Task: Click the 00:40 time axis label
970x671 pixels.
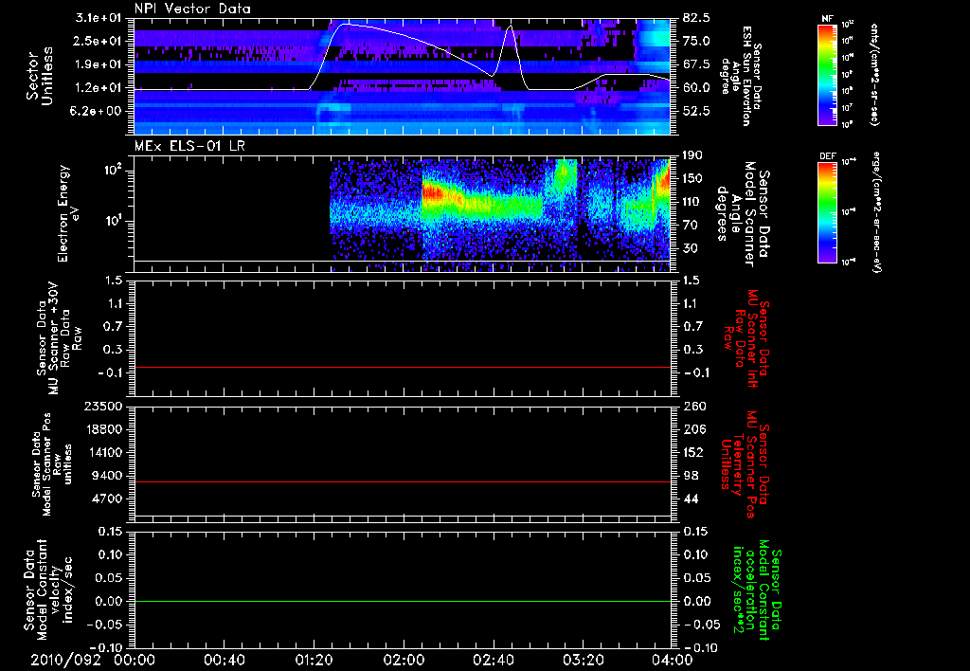Action: tap(224, 660)
